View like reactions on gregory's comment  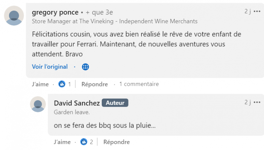(x=62, y=84)
